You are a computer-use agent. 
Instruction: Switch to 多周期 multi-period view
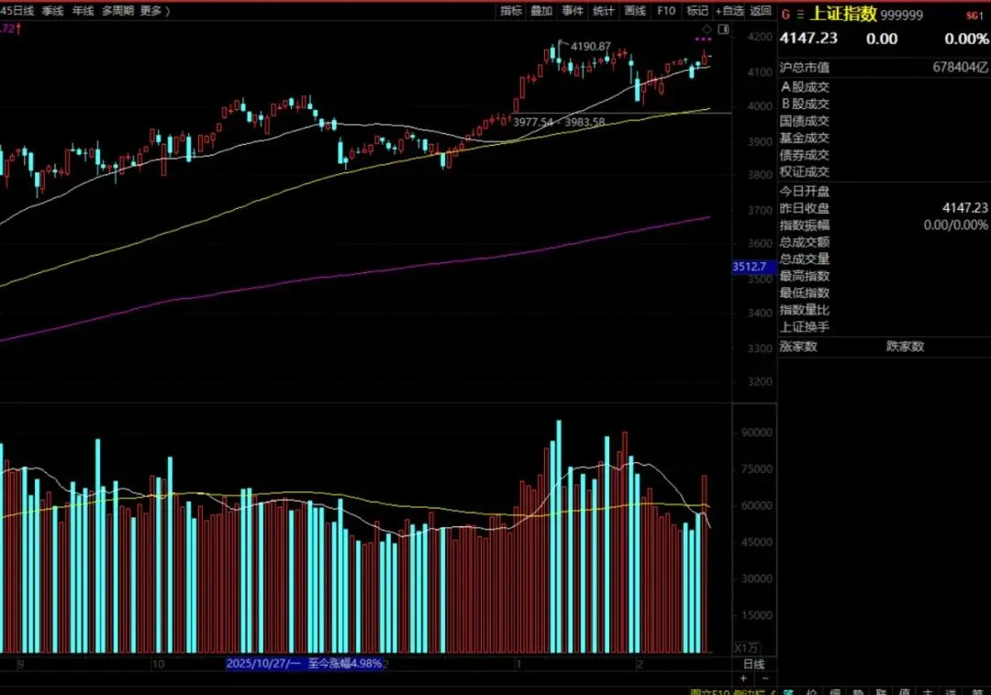tap(117, 11)
